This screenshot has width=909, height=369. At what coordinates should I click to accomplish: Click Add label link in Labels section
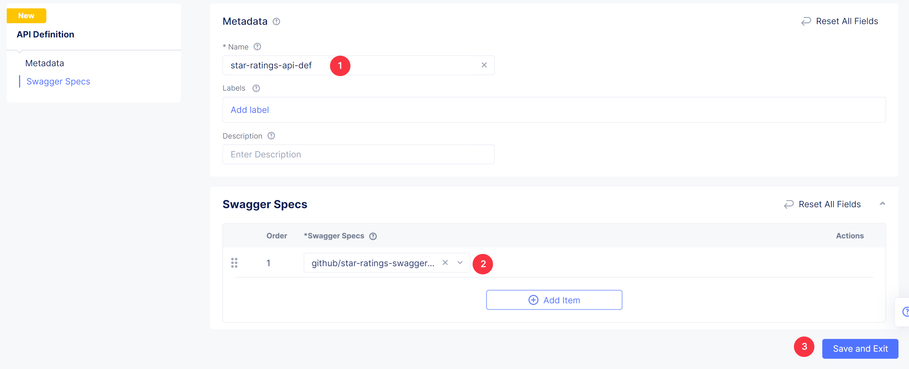pos(250,109)
